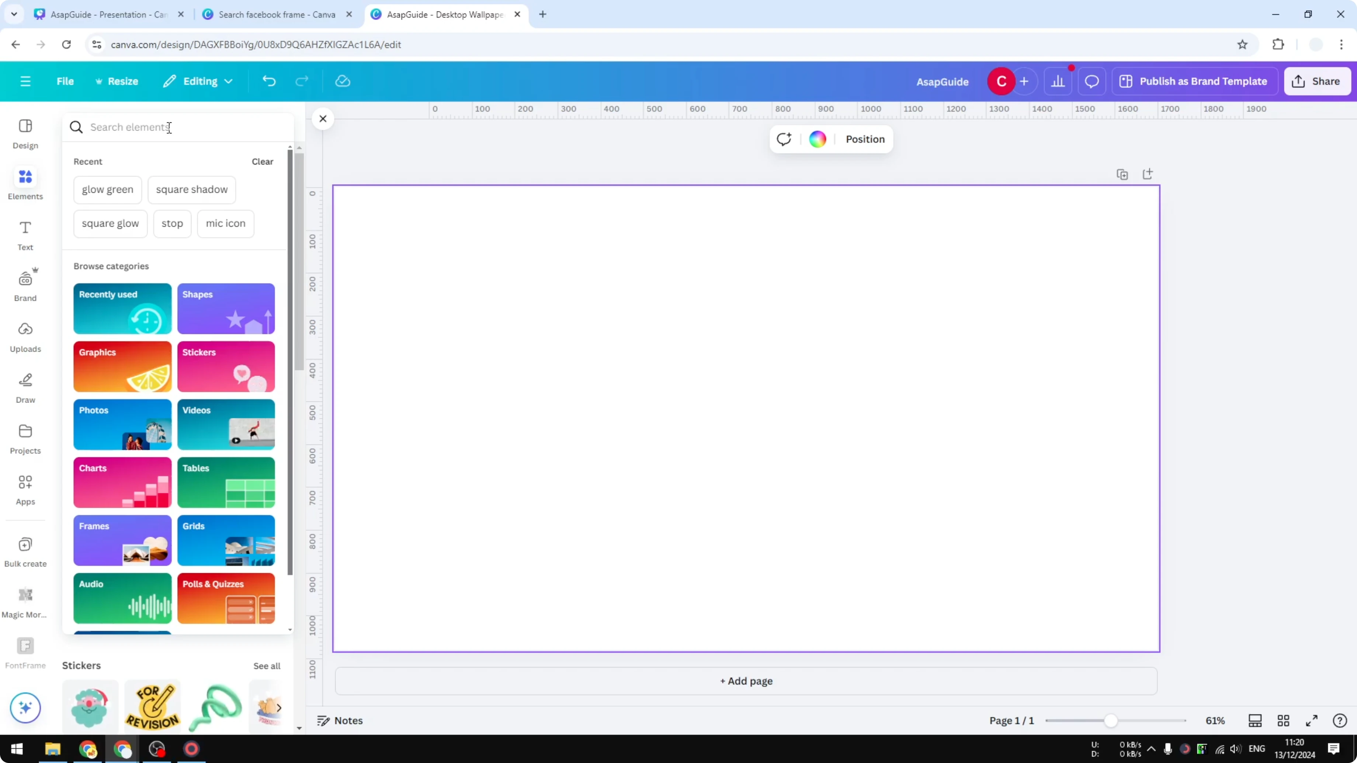1357x763 pixels.
Task: Switch to grid view of pages
Action: coord(1283,720)
